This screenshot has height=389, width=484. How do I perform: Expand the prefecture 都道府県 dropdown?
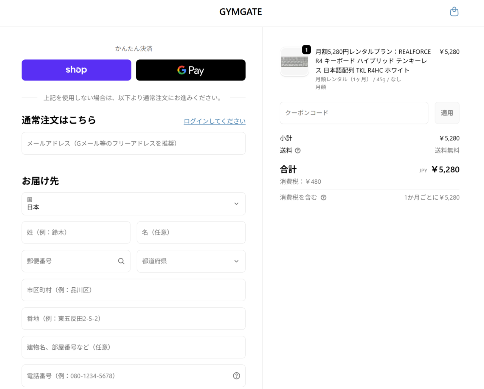pyautogui.click(x=191, y=261)
